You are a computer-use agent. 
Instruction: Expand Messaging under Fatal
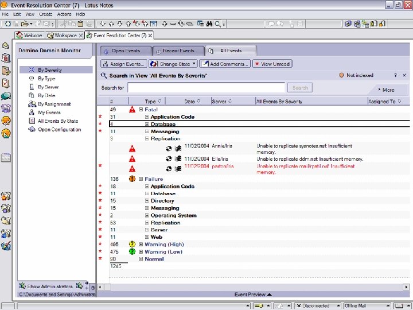147,131
